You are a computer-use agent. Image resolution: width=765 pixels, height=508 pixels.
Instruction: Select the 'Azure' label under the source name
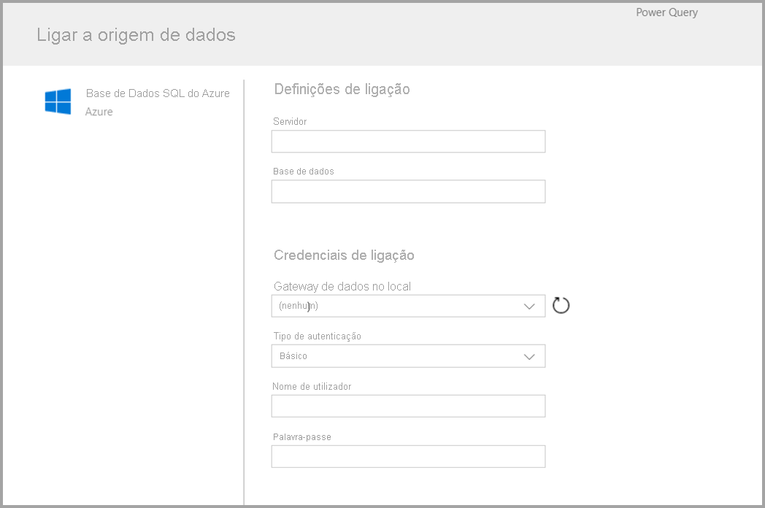point(100,112)
